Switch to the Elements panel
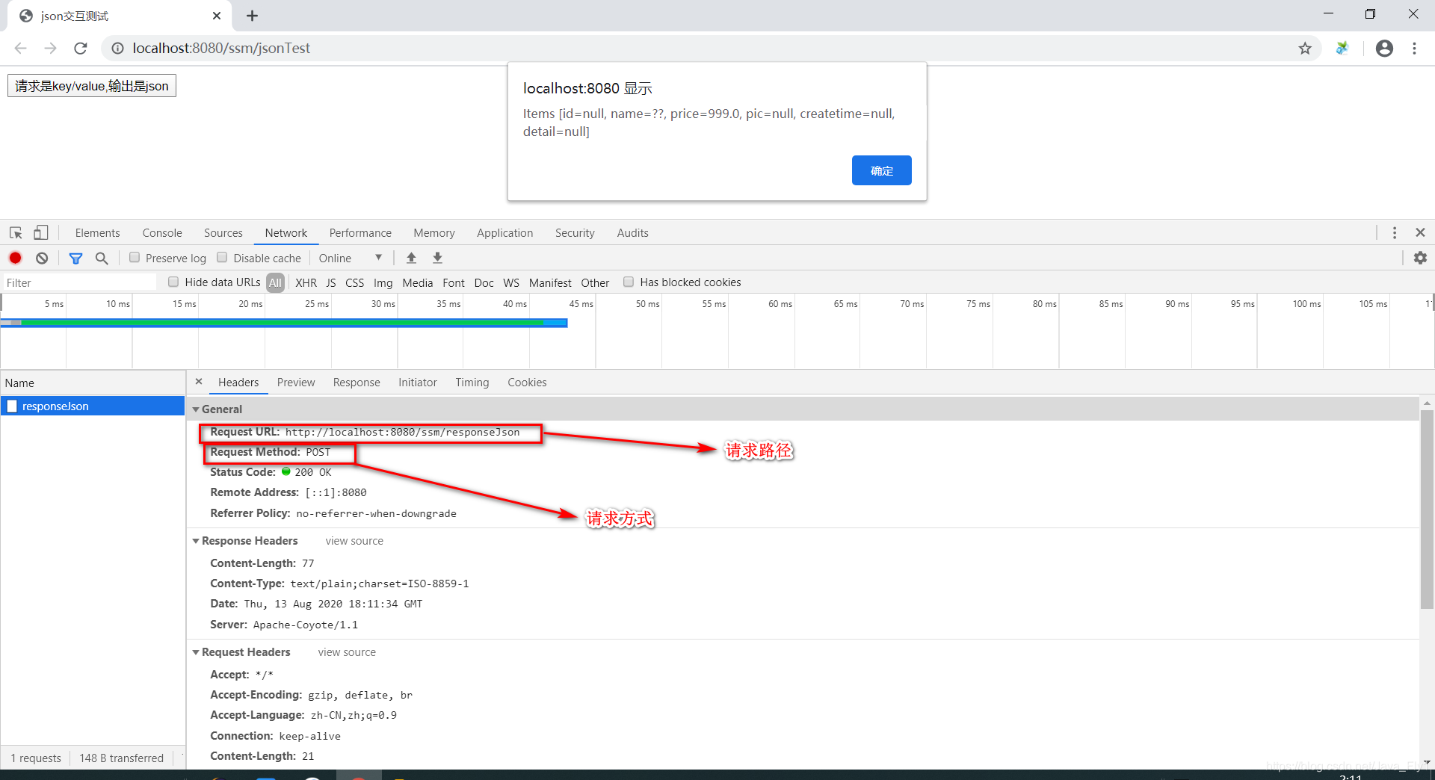1435x780 pixels. click(97, 233)
